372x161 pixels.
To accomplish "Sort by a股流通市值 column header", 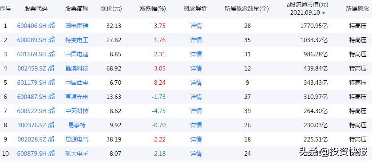I will [x=308, y=4].
